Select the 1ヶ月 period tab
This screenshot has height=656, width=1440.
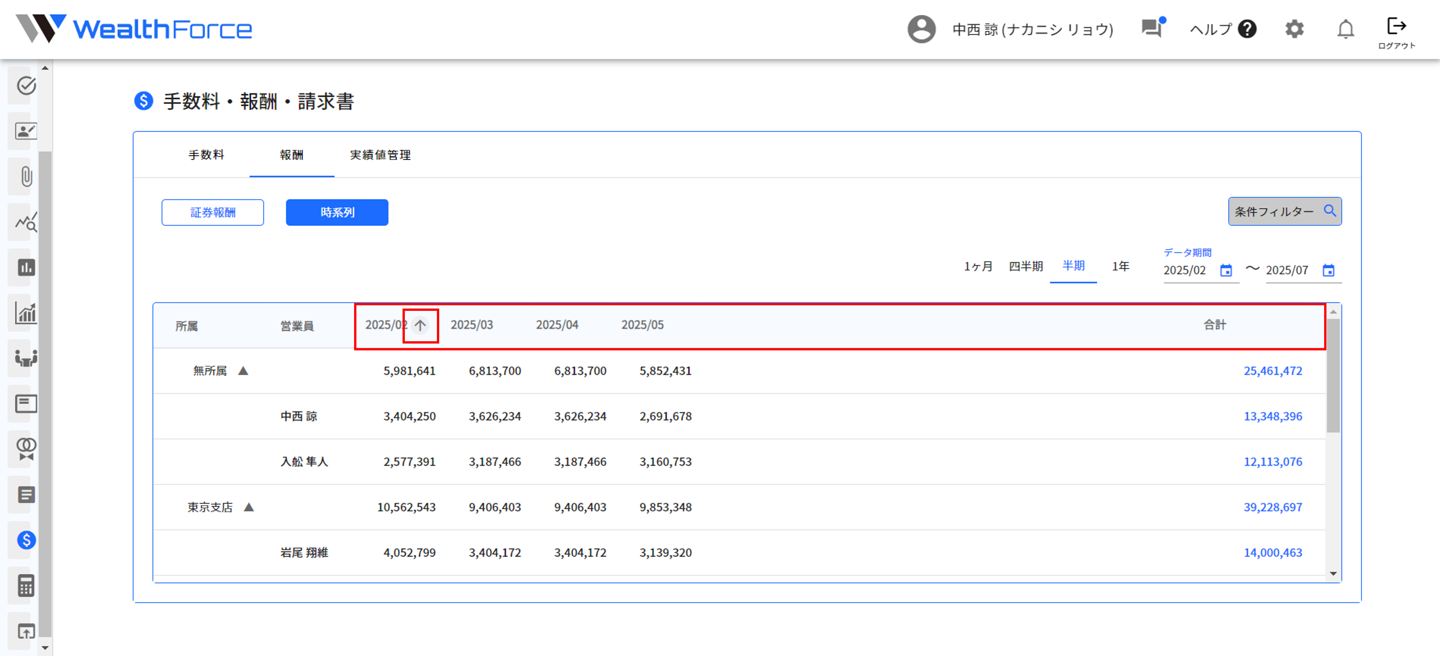(978, 266)
